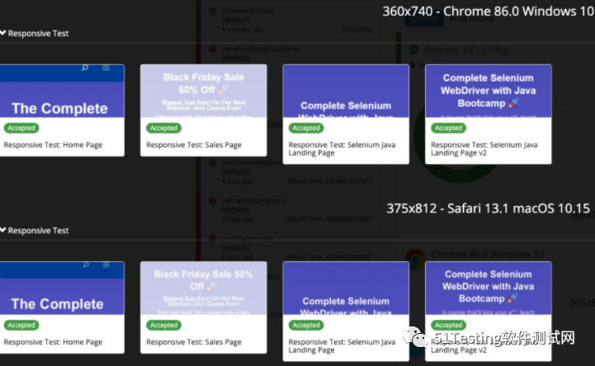Click 'Responsive Test: Selenium Java Landing Page v2' label, Chrome group
This screenshot has height=366, width=595.
484,149
